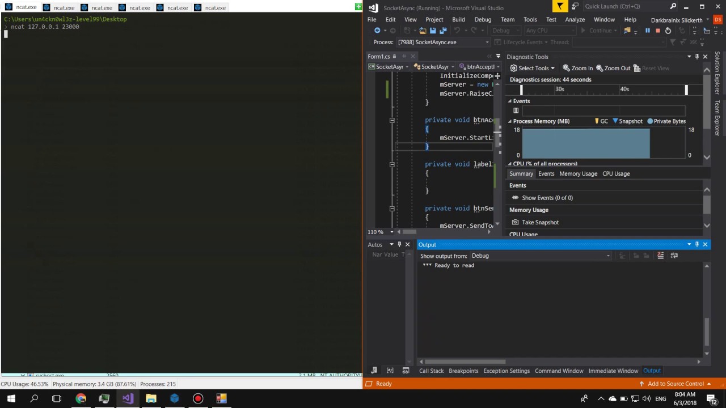The width and height of the screenshot is (726, 408).
Task: Clear all text in Output window
Action: 660,256
